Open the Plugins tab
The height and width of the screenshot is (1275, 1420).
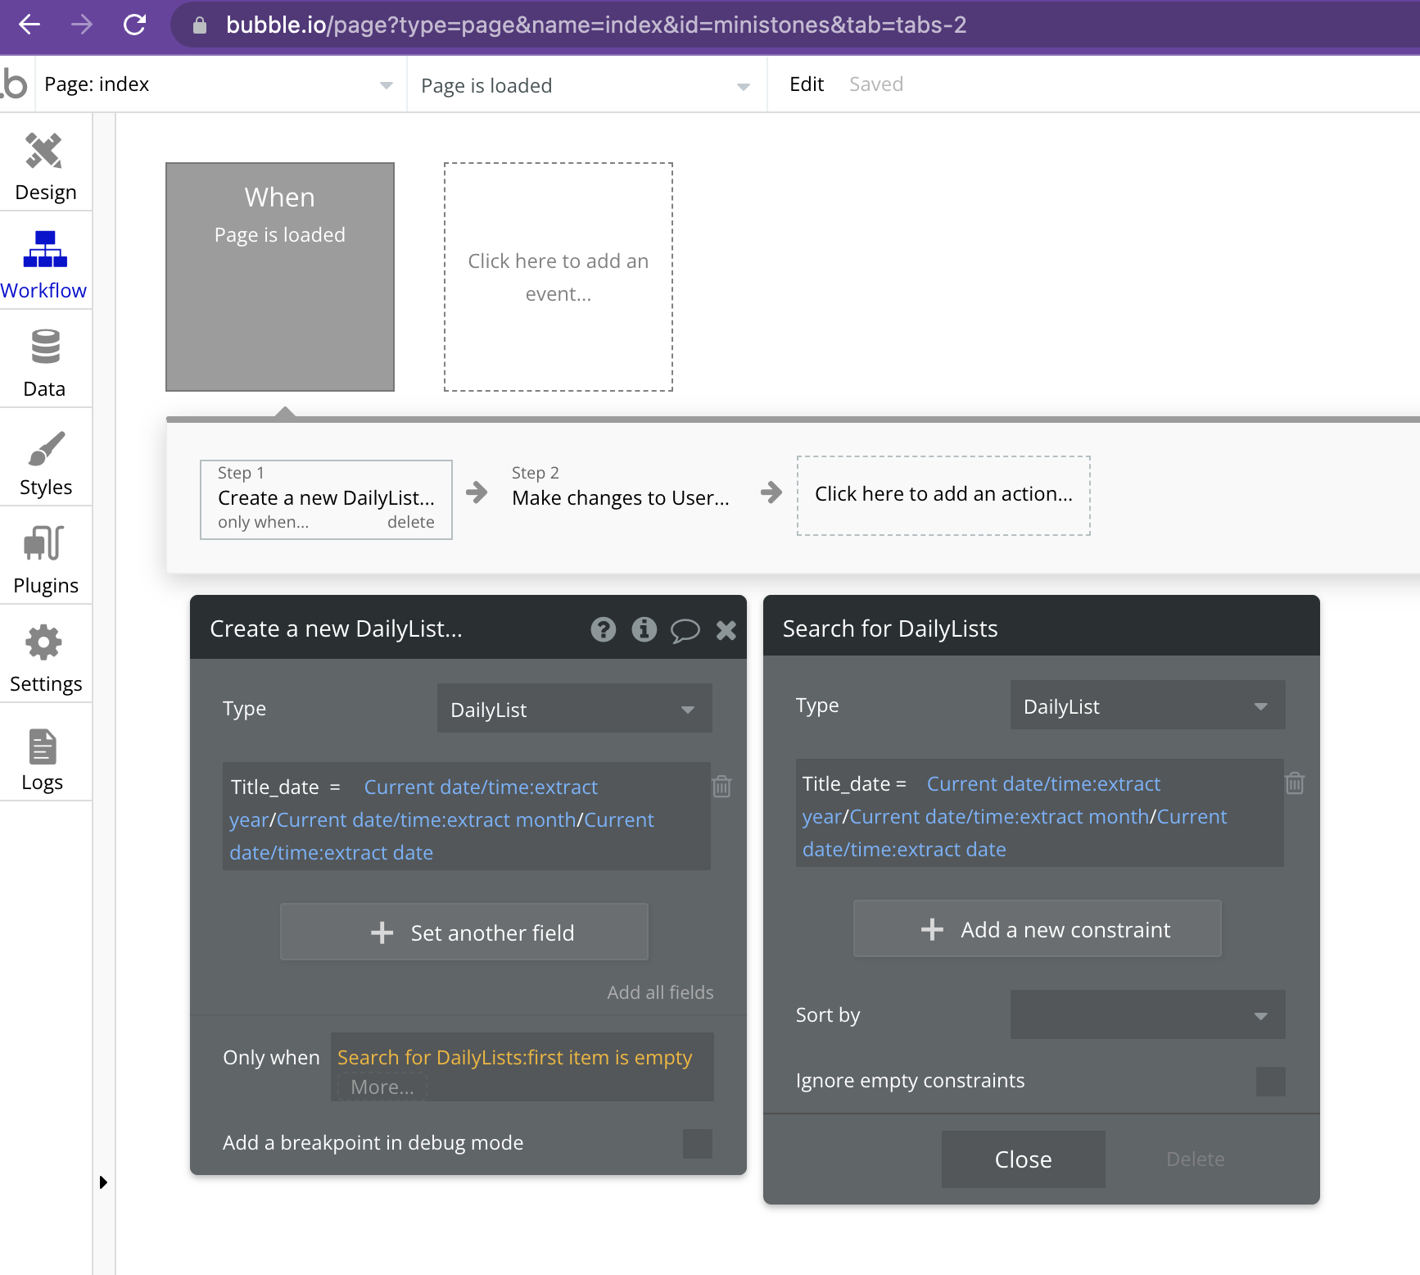click(x=45, y=560)
